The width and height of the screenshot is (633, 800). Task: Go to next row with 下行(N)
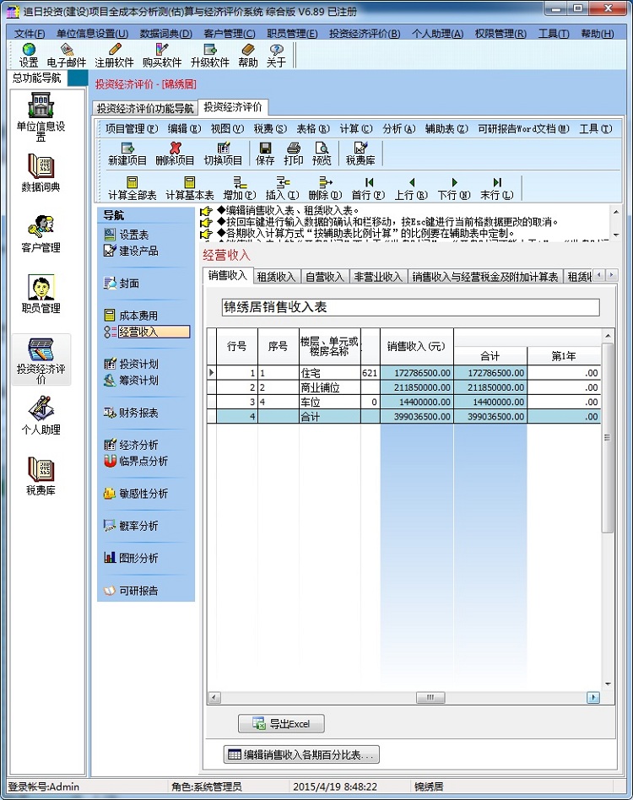click(x=454, y=188)
